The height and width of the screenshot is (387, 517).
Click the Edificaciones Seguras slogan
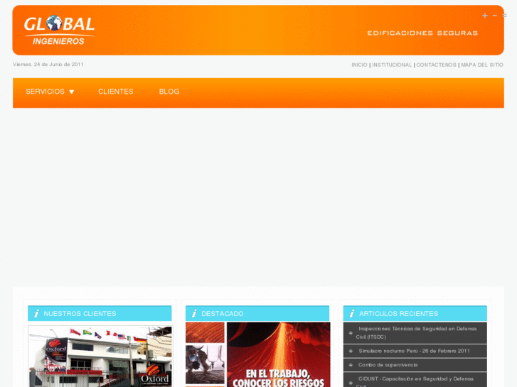pos(422,33)
